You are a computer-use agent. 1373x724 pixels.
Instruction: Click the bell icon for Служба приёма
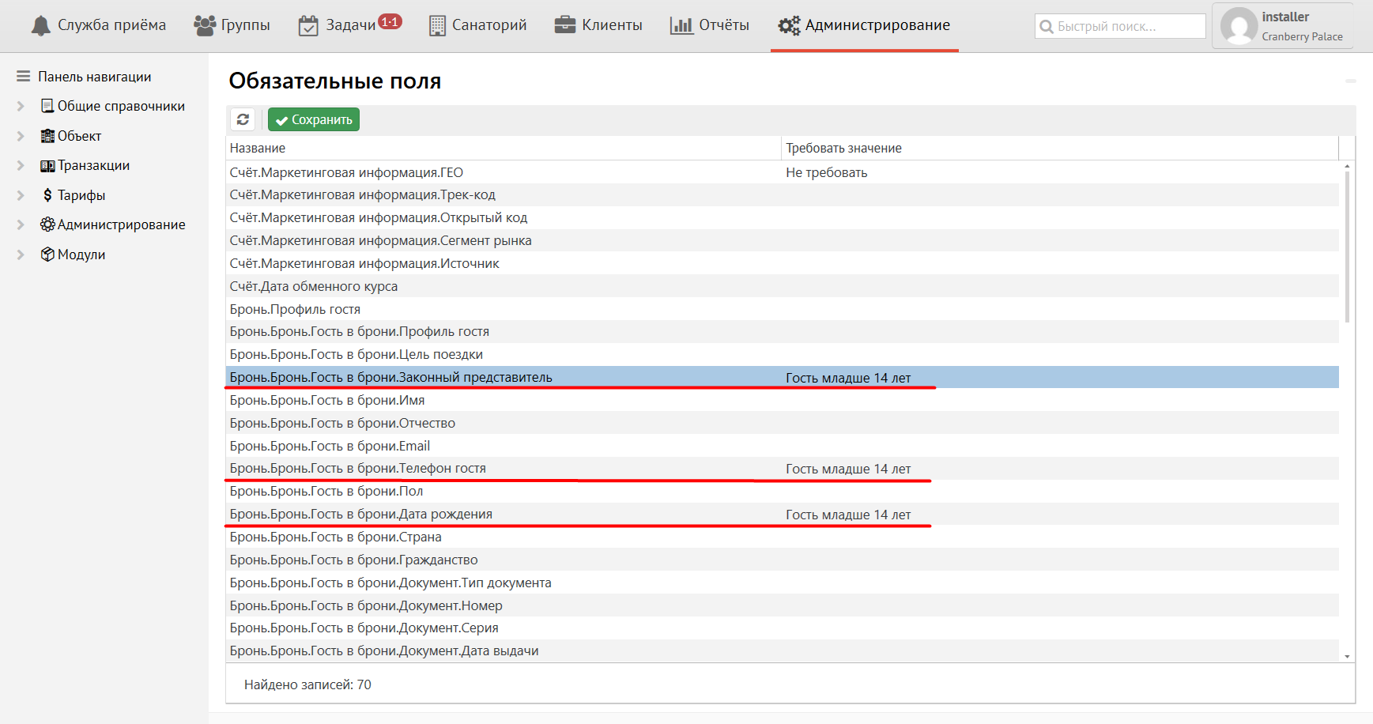point(40,26)
